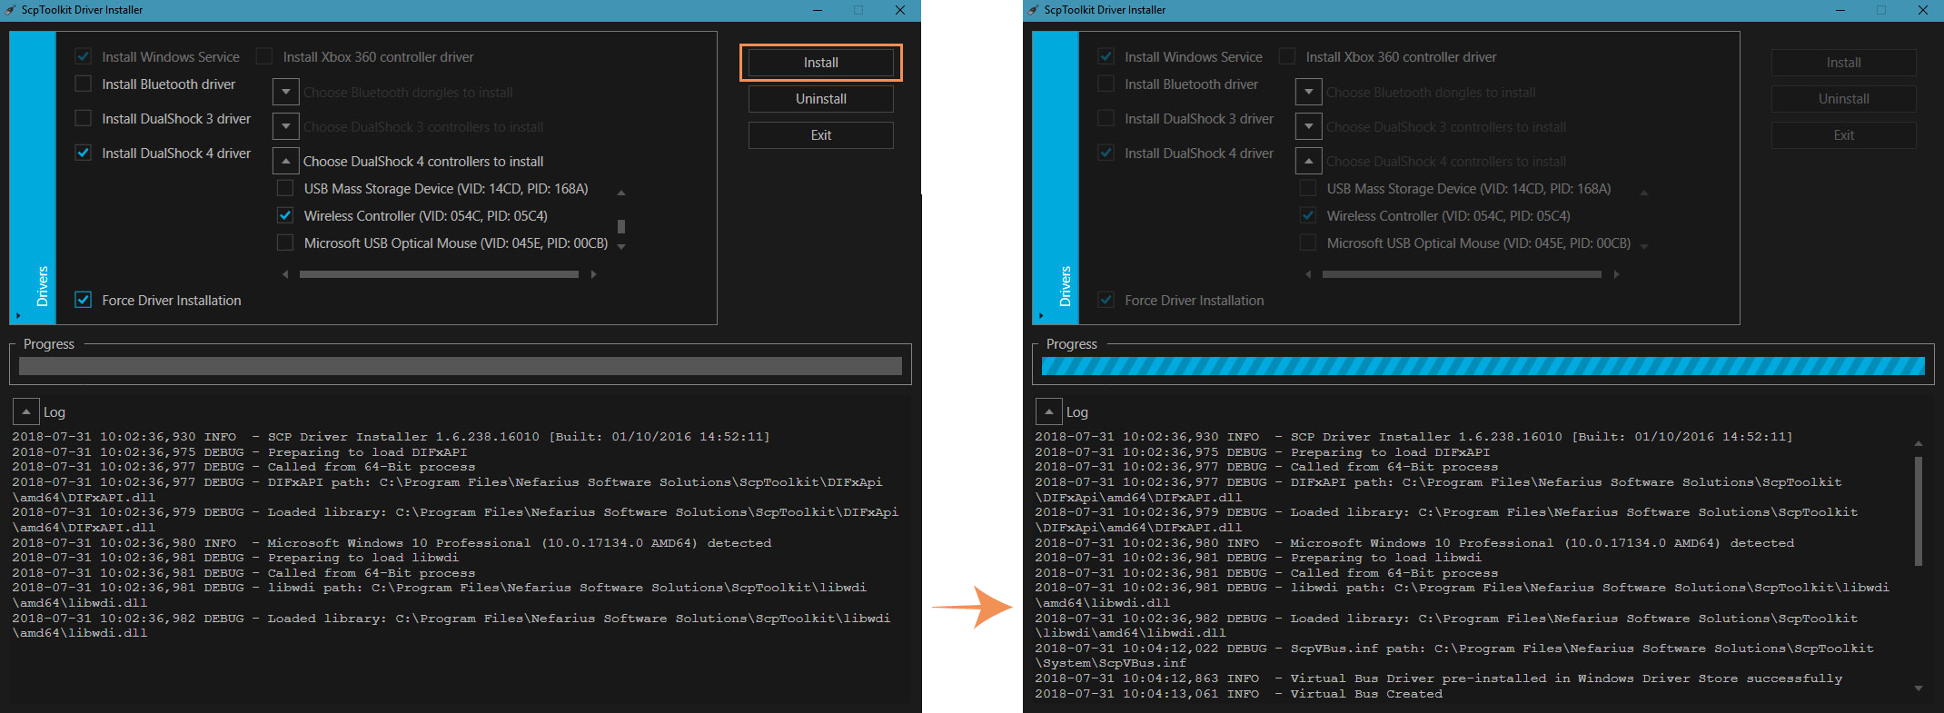Expand the Bluetooth dongles dropdown in the active window

pos(286,93)
